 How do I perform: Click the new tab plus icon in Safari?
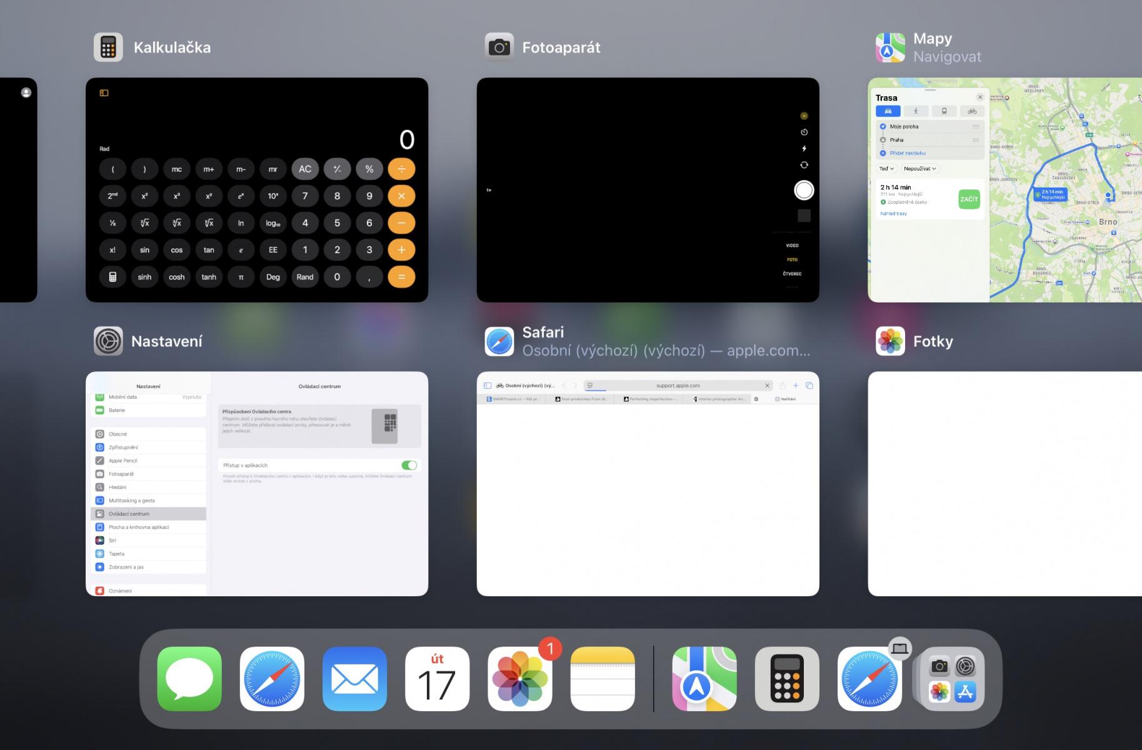coord(796,386)
